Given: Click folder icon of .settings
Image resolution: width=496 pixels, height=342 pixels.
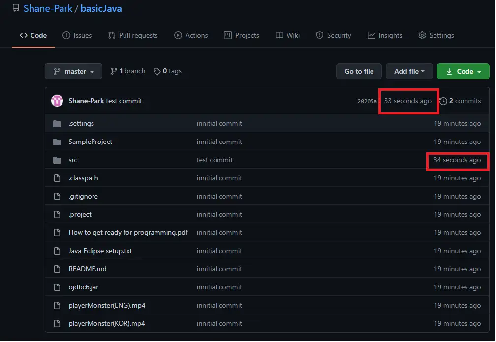Looking at the screenshot, I should click(57, 124).
